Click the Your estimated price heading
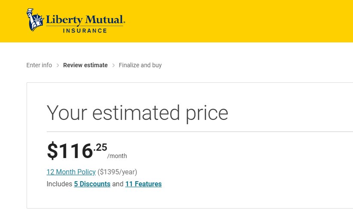This screenshot has width=353, height=218. (x=137, y=113)
